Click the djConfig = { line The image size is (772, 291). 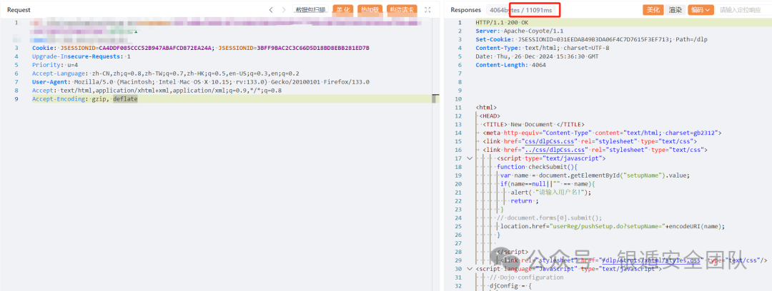510,285
